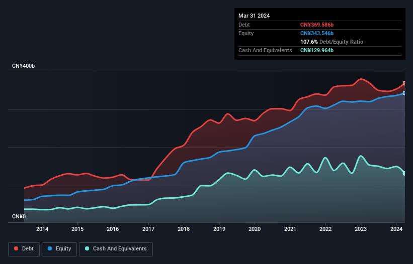
Task: Click the Debt value CN¥369.586b
Action: click(317, 25)
